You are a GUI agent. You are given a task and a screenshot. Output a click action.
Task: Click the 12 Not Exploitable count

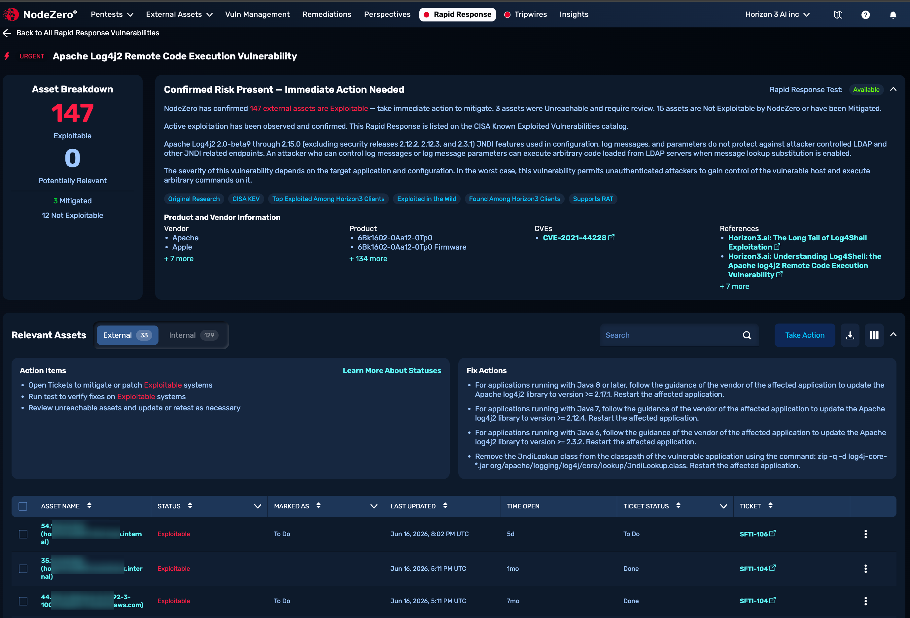click(x=72, y=215)
